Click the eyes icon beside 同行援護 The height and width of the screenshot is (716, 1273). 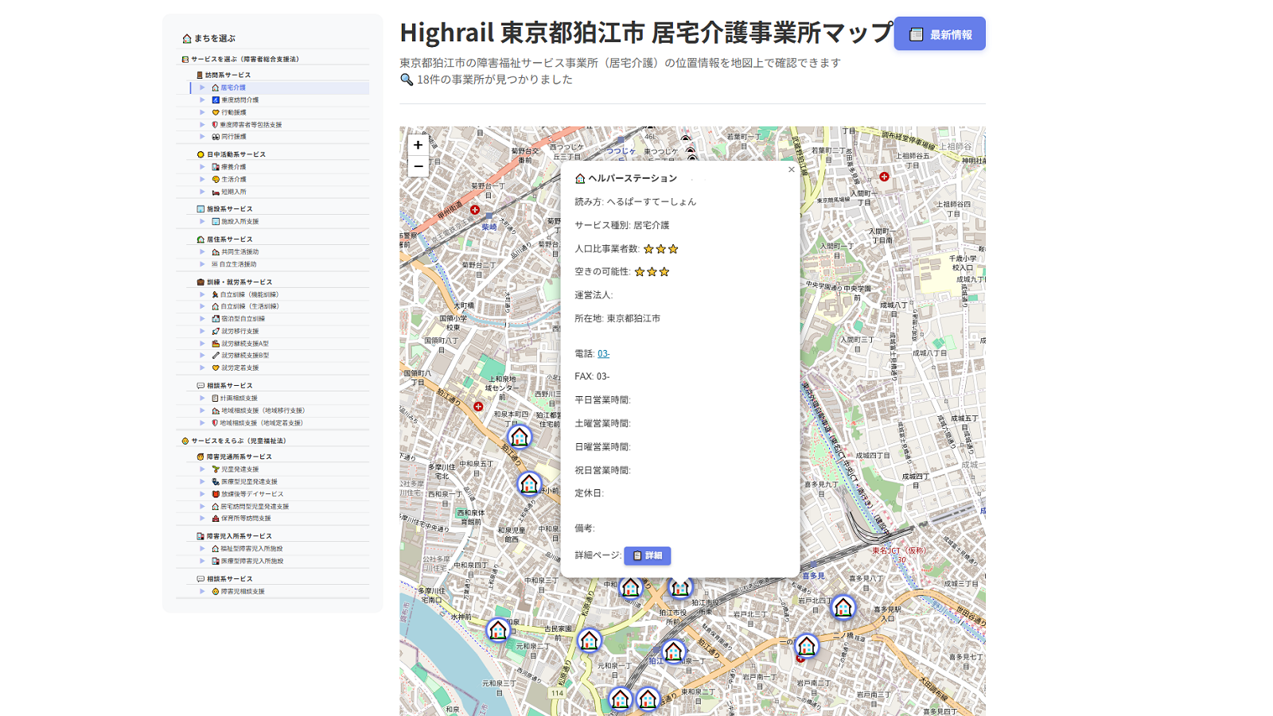215,137
